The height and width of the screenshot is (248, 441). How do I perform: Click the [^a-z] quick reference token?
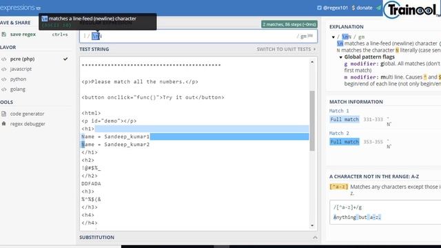(x=338, y=187)
